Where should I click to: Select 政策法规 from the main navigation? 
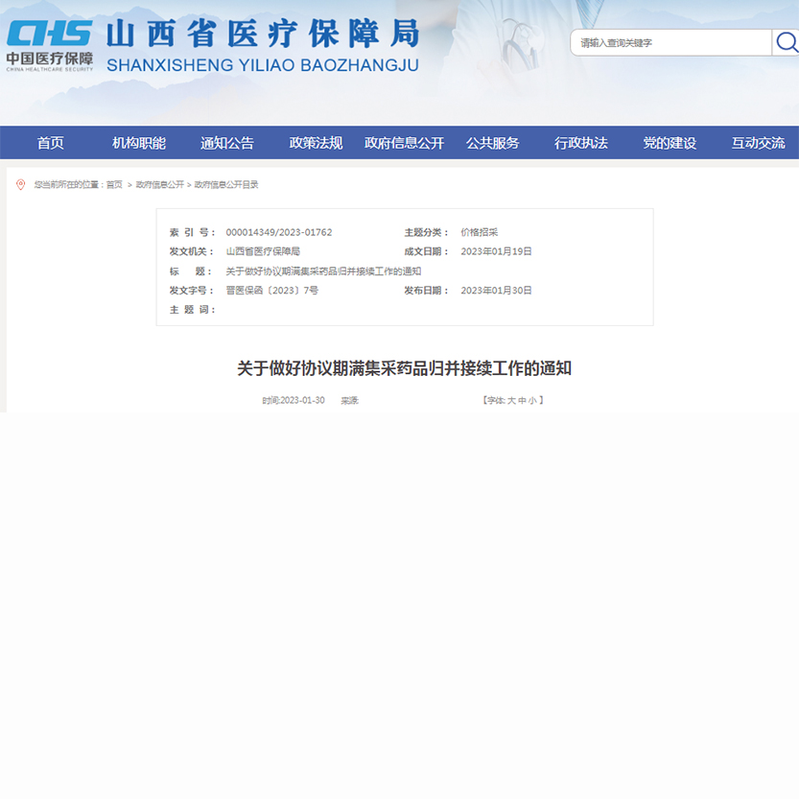click(x=316, y=143)
